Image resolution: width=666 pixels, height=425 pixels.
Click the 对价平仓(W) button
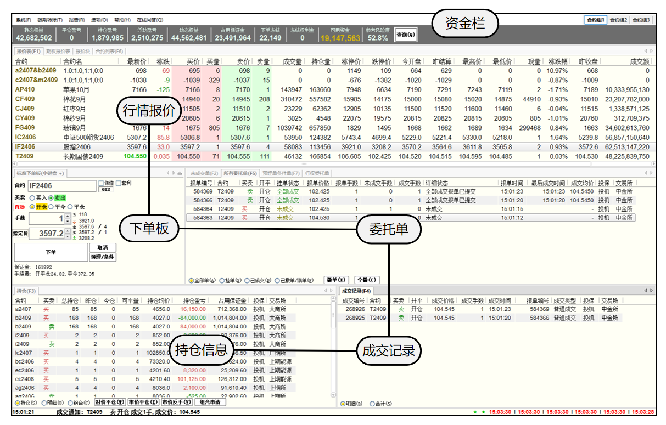(x=110, y=402)
